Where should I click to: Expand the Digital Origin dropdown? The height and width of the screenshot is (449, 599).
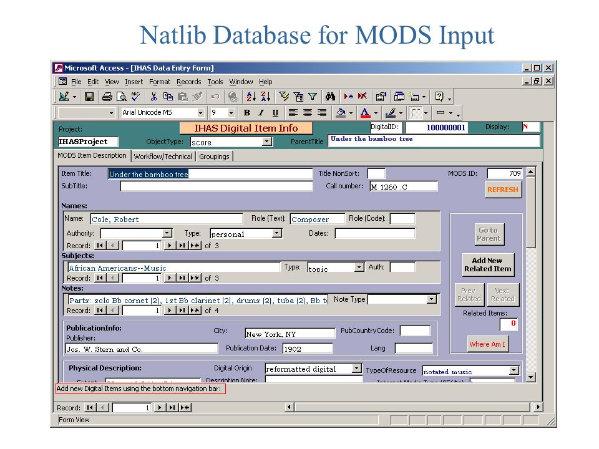pos(356,368)
